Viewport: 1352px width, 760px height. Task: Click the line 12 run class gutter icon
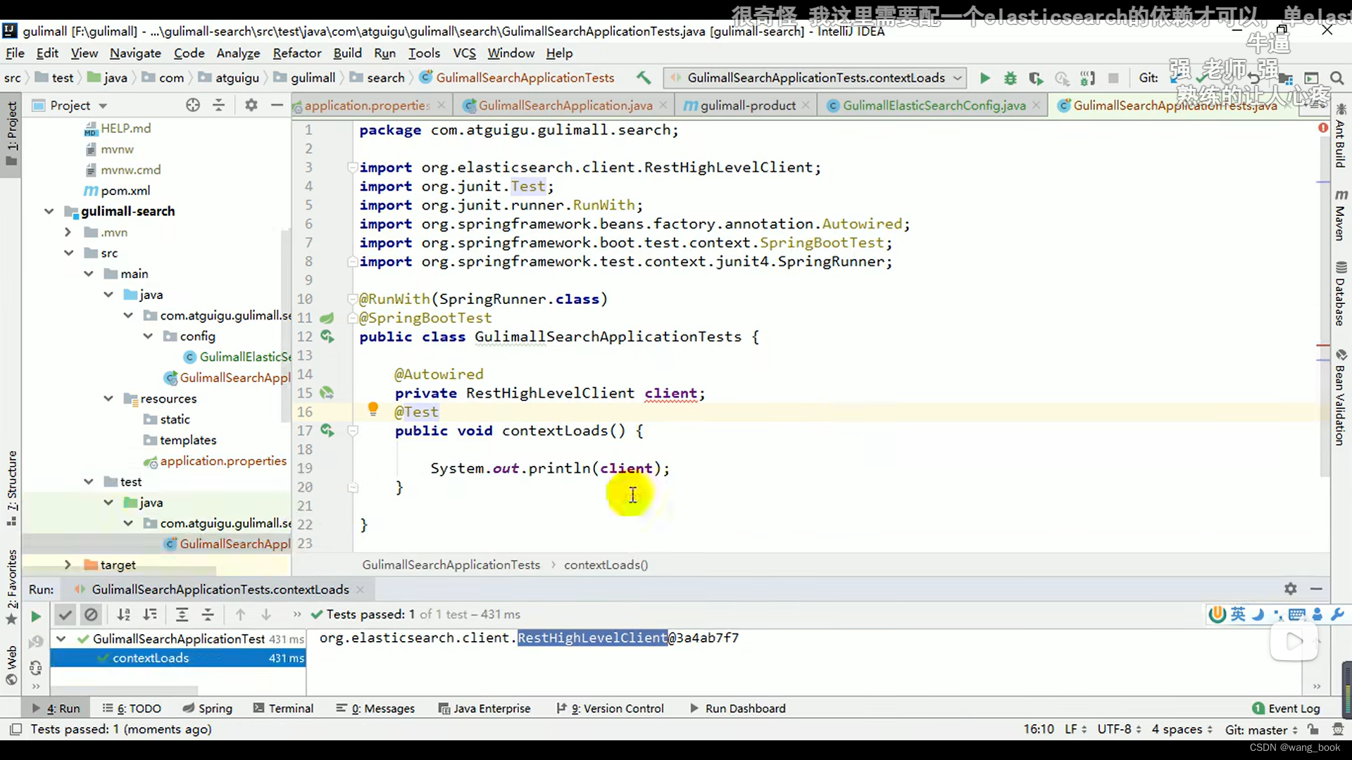(x=327, y=336)
